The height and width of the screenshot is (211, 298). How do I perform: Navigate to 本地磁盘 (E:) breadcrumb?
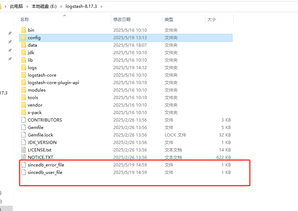(x=44, y=6)
